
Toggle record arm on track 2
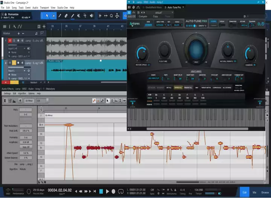[18, 63]
